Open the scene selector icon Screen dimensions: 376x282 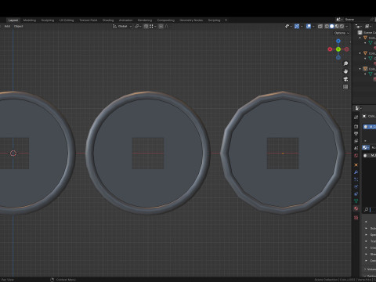click(339, 20)
